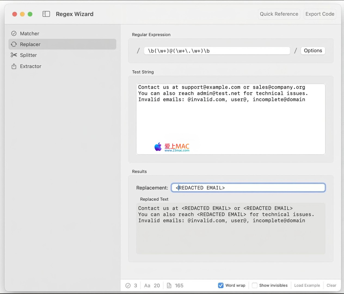Toggle the sidebar panel icon
The height and width of the screenshot is (294, 344).
click(46, 14)
